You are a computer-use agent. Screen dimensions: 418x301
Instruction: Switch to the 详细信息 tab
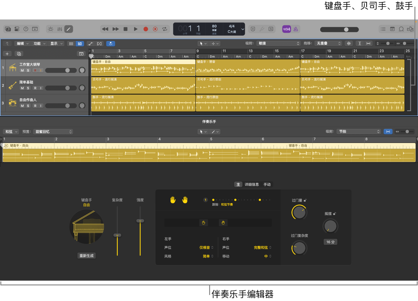[252, 185]
